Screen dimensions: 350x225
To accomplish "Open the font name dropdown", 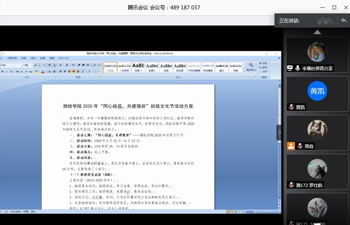I will click(11, 65).
